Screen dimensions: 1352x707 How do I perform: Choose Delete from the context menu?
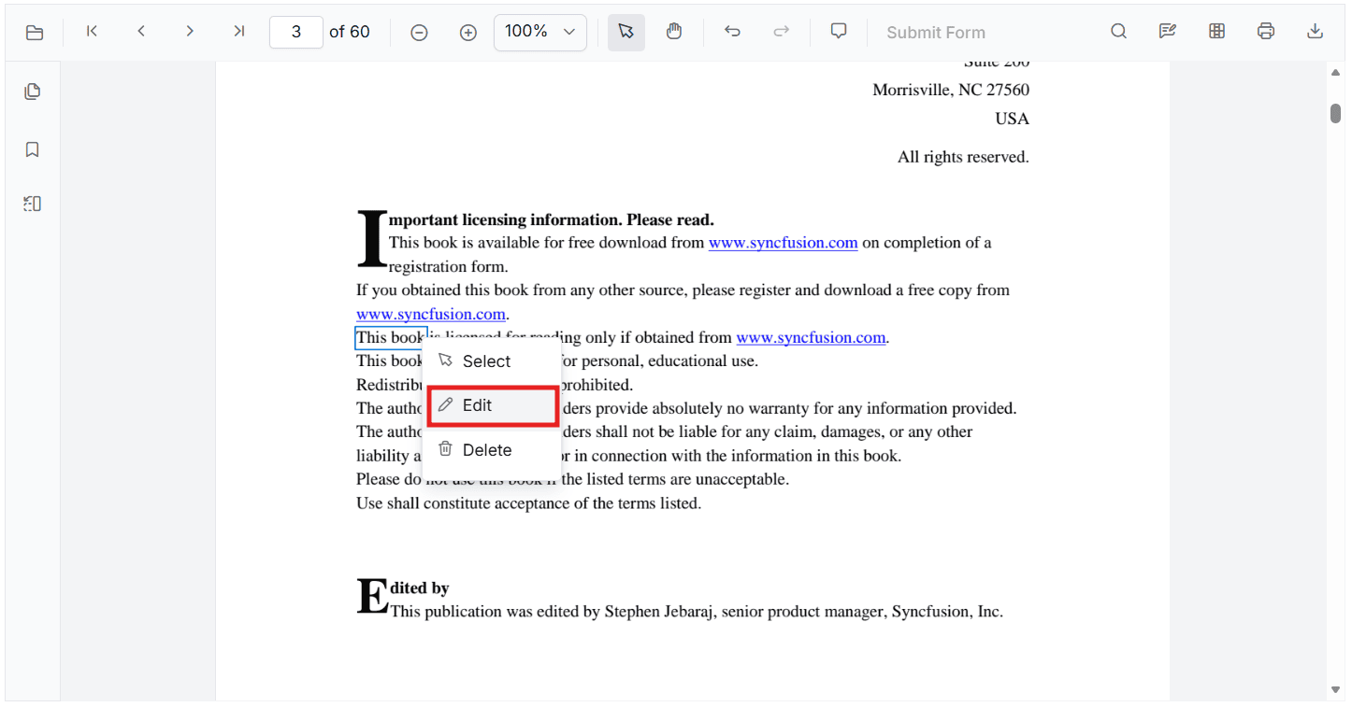[x=492, y=450]
